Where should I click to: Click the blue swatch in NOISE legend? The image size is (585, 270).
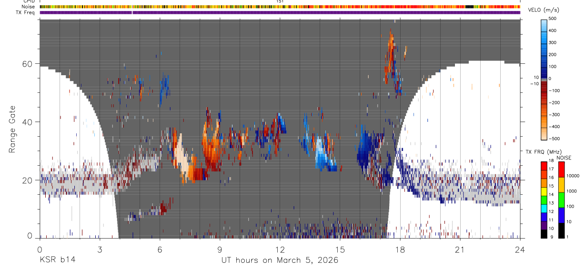(562, 215)
